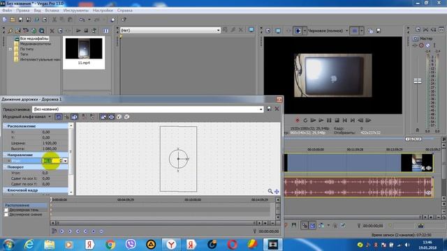447x251 pixels.
Task: Save preset in Track Motion window
Action: (269, 109)
